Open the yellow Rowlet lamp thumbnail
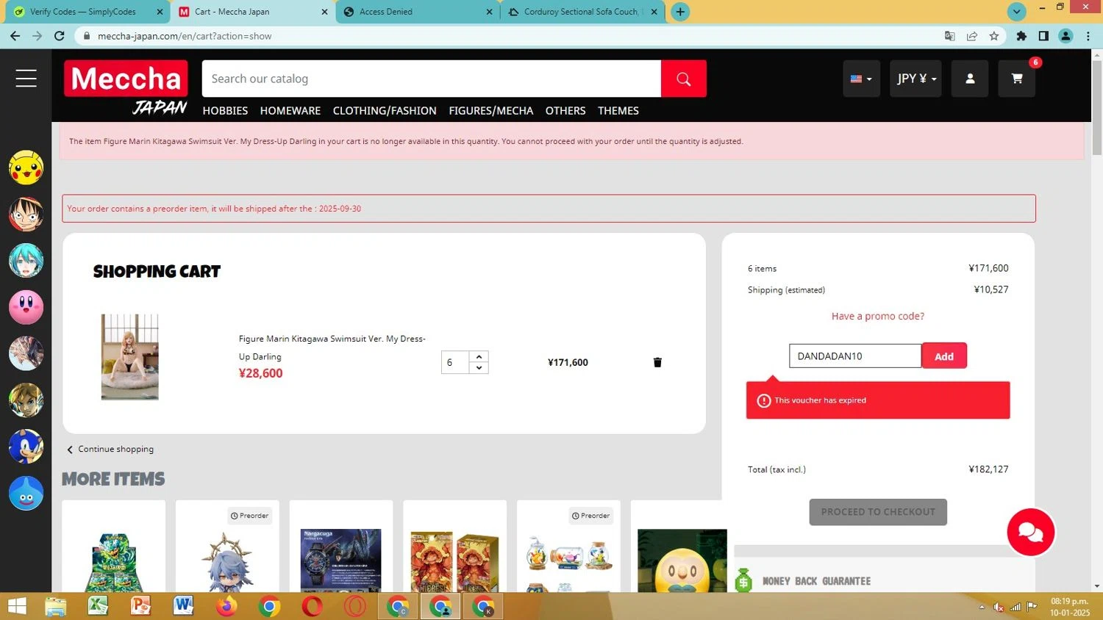Screen dimensions: 1103x620 point(682,560)
